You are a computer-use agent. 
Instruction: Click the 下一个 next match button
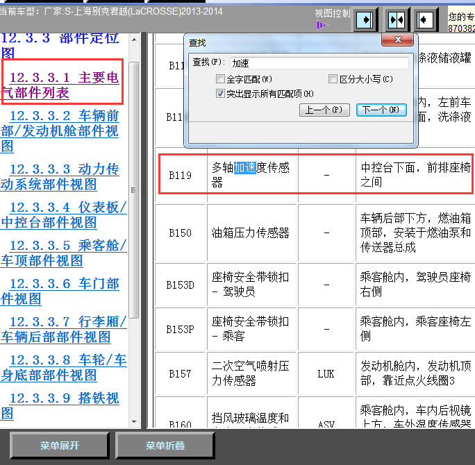(x=381, y=110)
